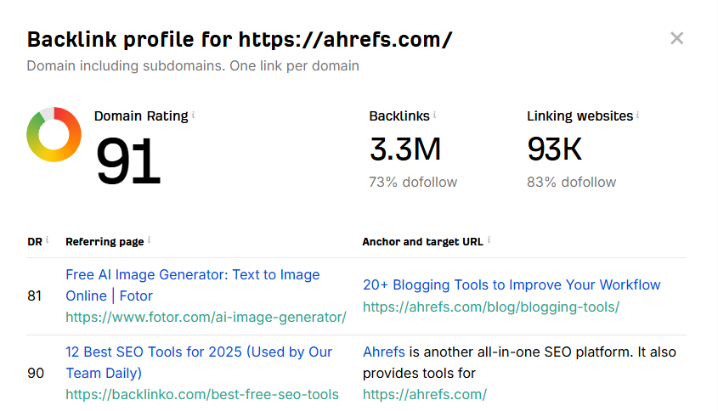
Task: Click the Referring page info icon
Action: [149, 239]
